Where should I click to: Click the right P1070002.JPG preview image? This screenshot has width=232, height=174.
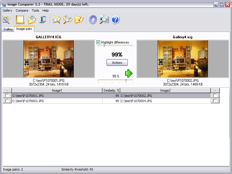pos(183,59)
